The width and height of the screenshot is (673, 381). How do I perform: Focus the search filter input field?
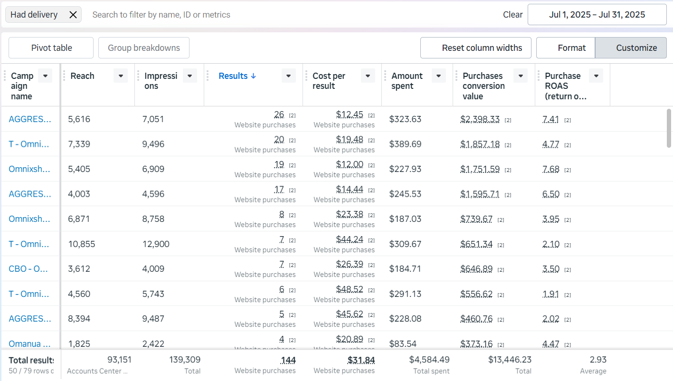(285, 15)
